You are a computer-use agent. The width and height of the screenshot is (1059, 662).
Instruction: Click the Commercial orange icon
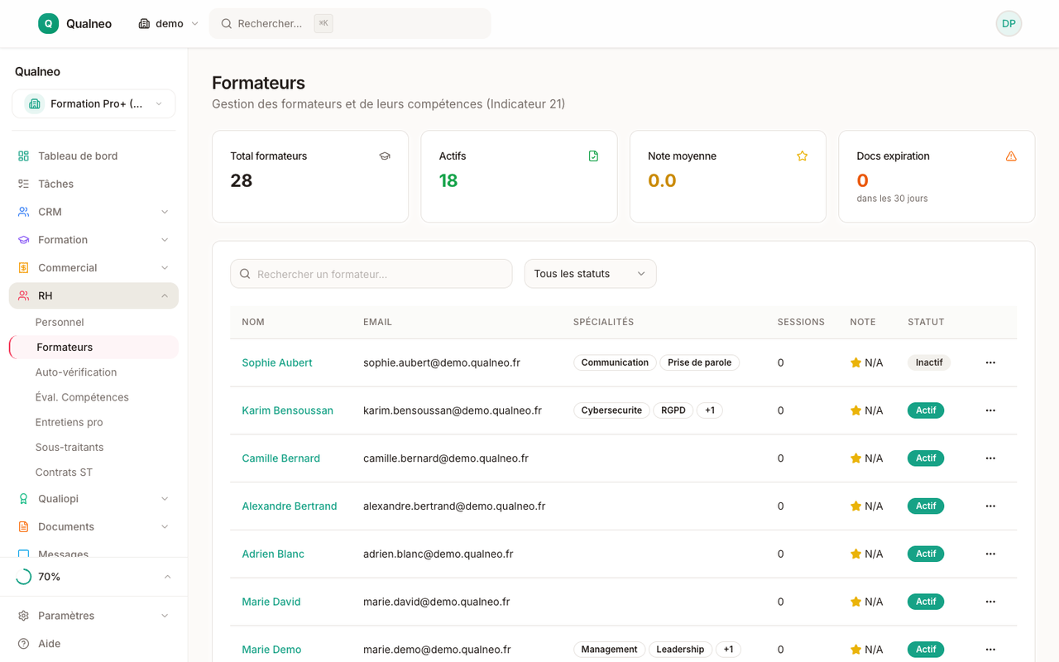(x=23, y=268)
